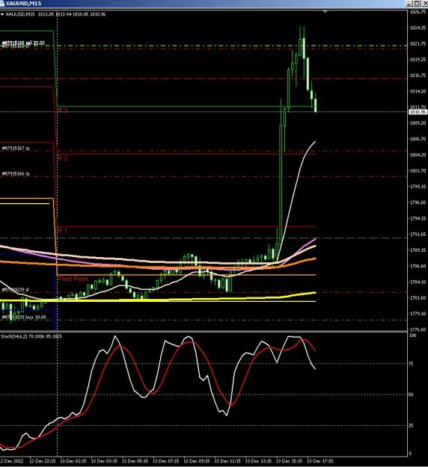Click the R 3 pivot resistance label

[x=63, y=110]
